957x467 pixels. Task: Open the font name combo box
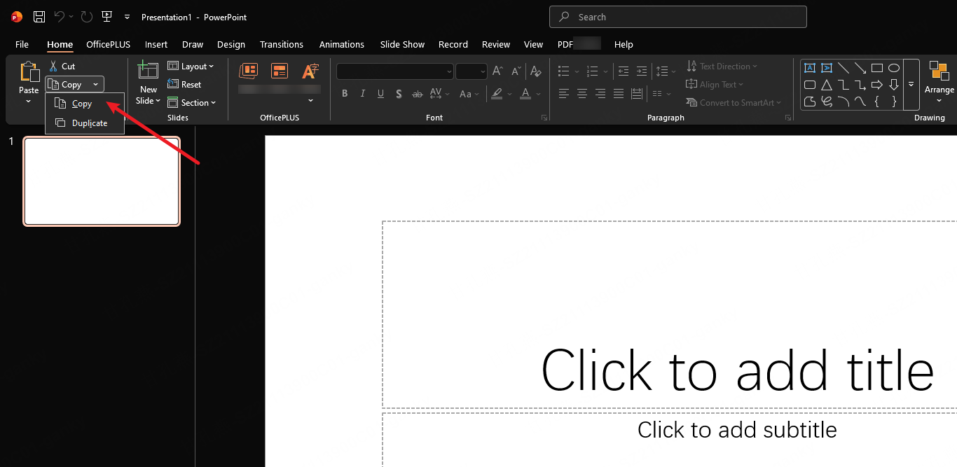point(395,71)
